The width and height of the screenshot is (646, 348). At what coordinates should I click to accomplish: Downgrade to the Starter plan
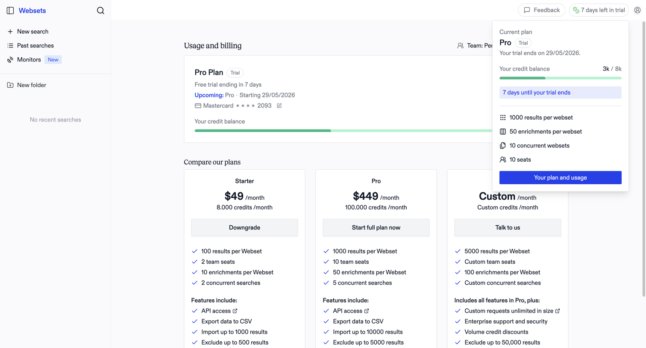(x=244, y=228)
